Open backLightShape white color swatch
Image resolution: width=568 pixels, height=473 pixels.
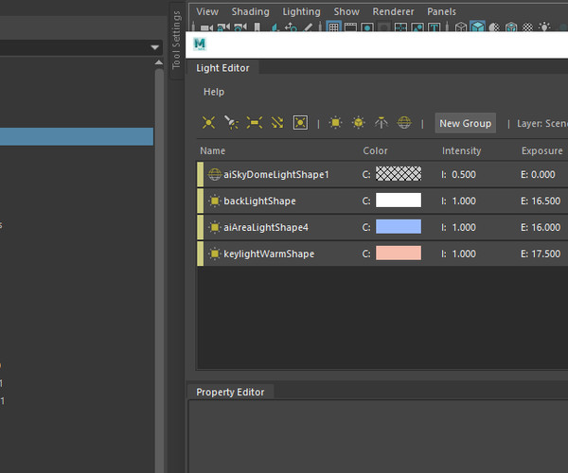pos(399,201)
